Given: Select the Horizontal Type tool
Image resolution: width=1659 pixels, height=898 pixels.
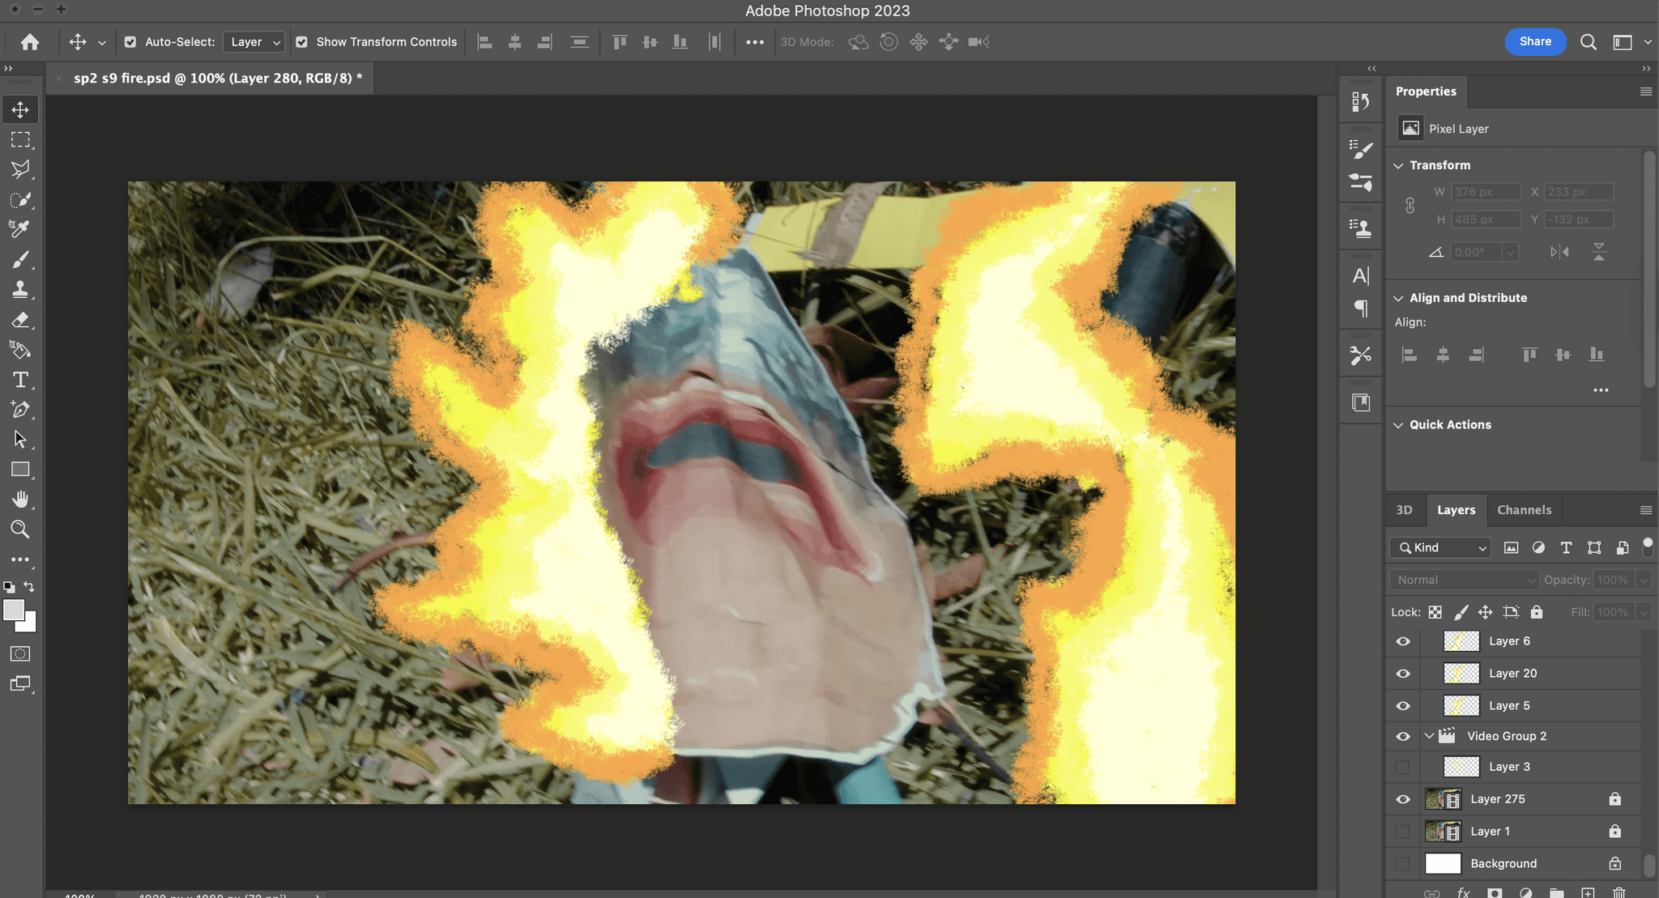Looking at the screenshot, I should (x=20, y=380).
